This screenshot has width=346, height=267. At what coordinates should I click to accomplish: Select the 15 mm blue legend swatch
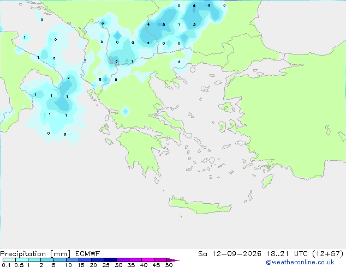[85, 260]
